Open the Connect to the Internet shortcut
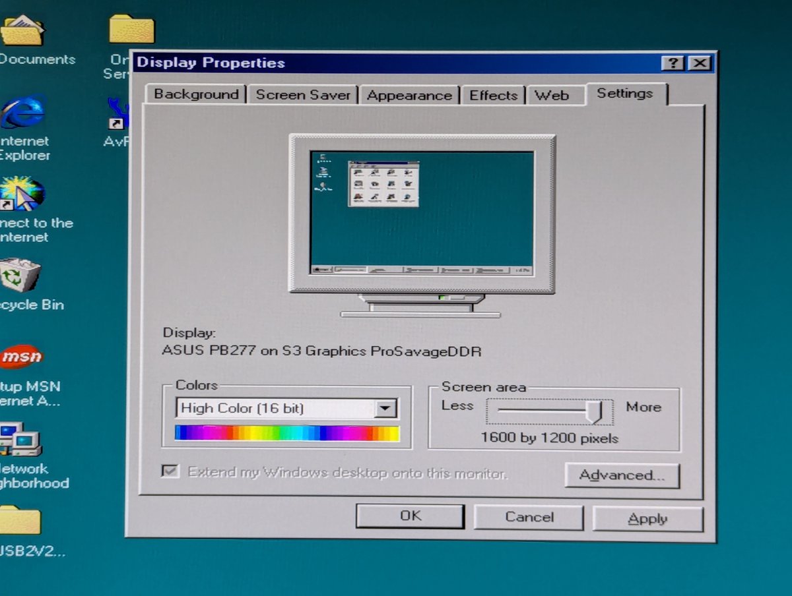Image resolution: width=792 pixels, height=596 pixels. [x=22, y=194]
